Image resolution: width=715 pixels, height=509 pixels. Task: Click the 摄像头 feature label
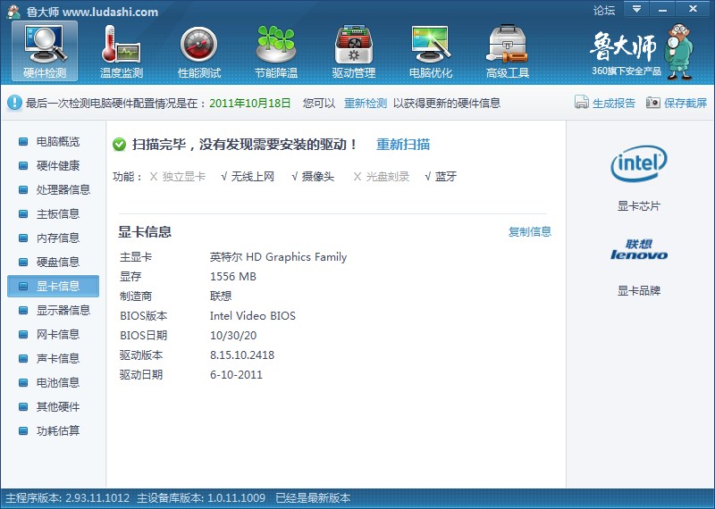[x=318, y=177]
